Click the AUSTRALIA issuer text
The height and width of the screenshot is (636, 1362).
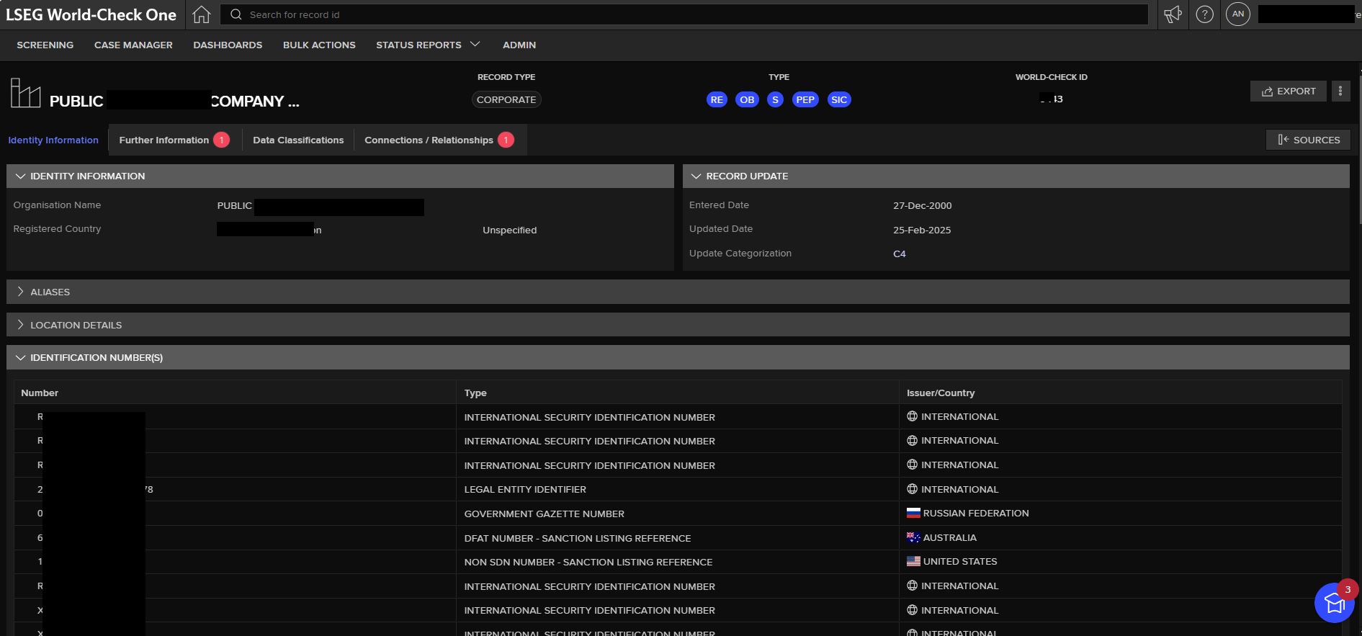tap(950, 537)
